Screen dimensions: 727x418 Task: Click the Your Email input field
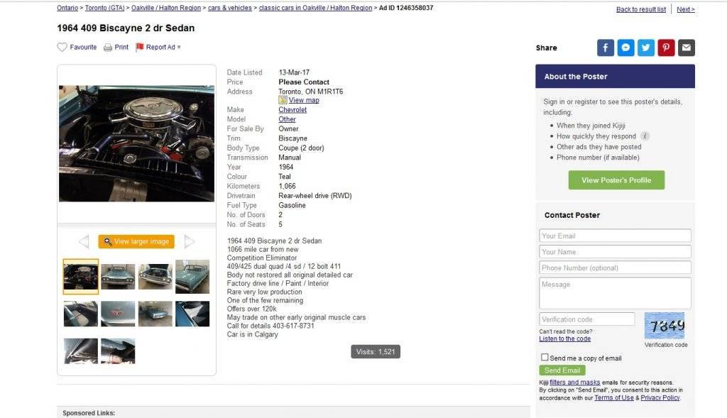pyautogui.click(x=615, y=236)
